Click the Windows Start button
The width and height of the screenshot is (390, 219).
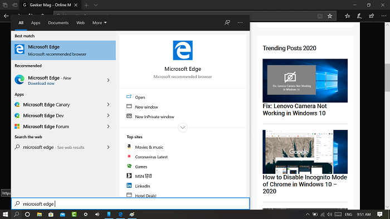(5, 215)
